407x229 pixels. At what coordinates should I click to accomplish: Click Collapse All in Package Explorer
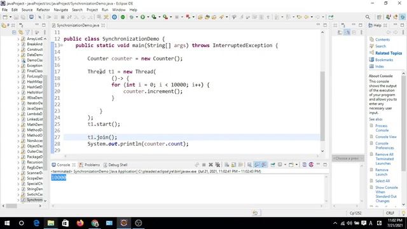(14, 32)
